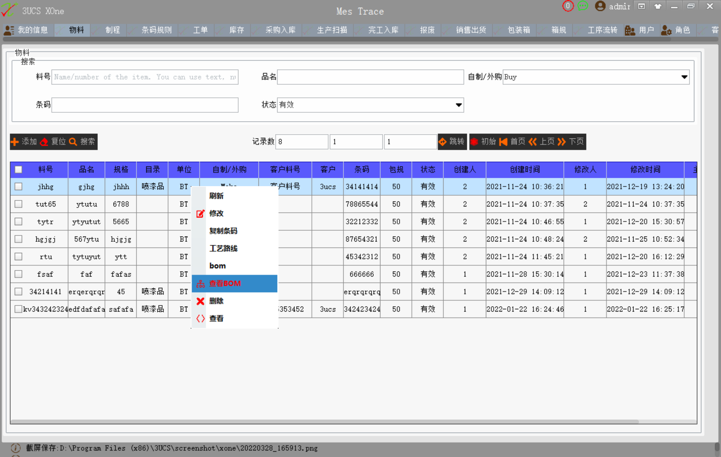Click the barcode cell 78865544
Screen dimensions: 721x457
(362, 204)
